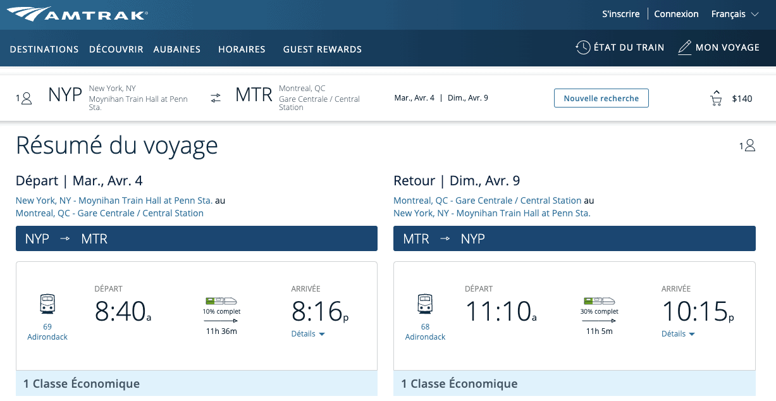The height and width of the screenshot is (401, 776).
Task: Click train 68 Adirondack icon
Action: coord(425,304)
